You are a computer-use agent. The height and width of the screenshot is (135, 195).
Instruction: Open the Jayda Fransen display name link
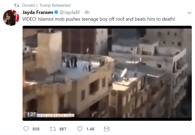pyautogui.click(x=38, y=12)
